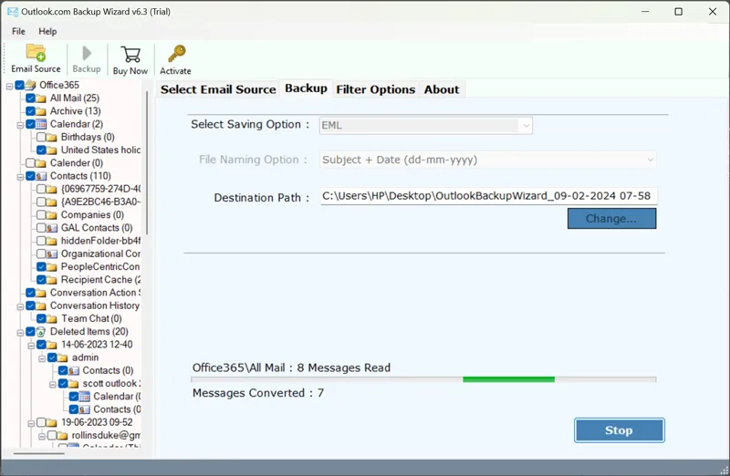The height and width of the screenshot is (476, 730).
Task: Collapse the admin folder node
Action: coord(41,358)
